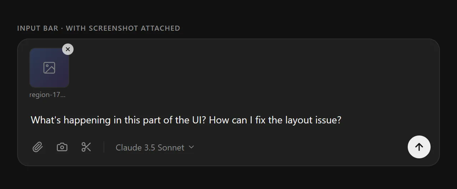457x189 pixels.
Task: Click the "region-17..." file name label
Action: (47, 95)
